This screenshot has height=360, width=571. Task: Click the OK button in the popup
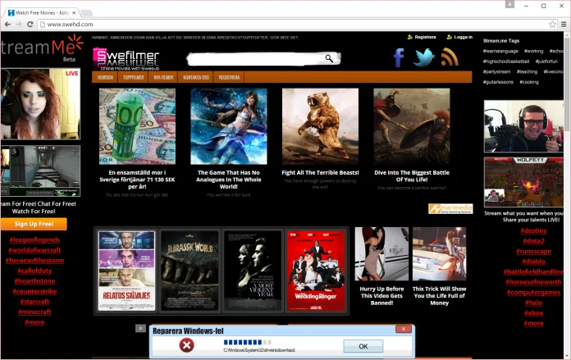pyautogui.click(x=363, y=346)
